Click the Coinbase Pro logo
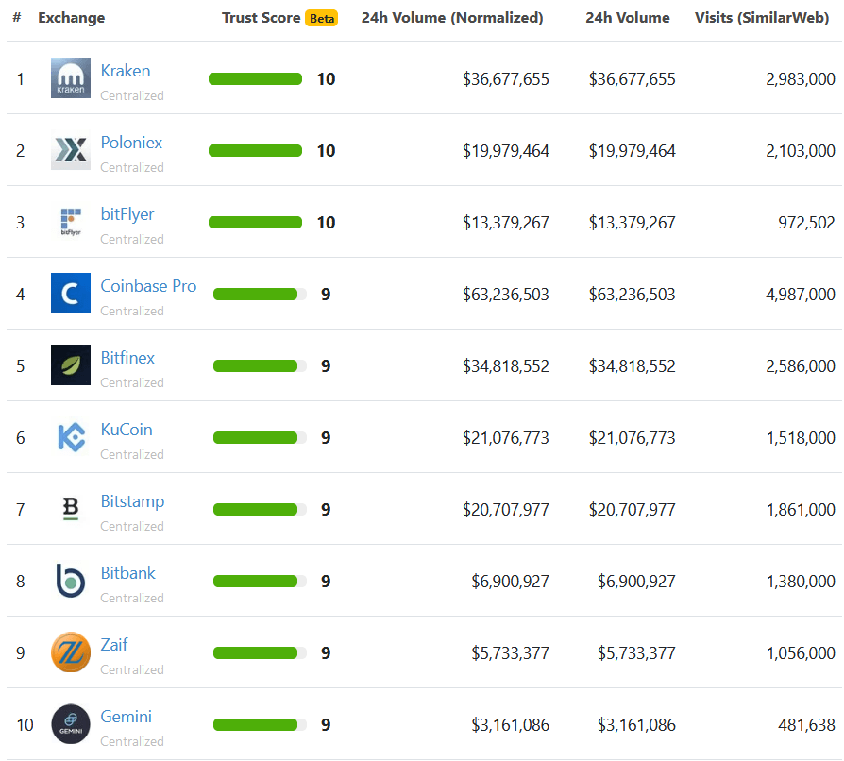The image size is (844, 761). click(71, 294)
